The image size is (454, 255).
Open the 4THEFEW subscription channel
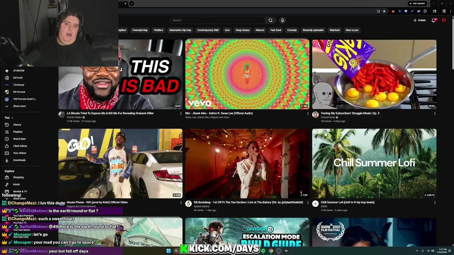pos(18,71)
